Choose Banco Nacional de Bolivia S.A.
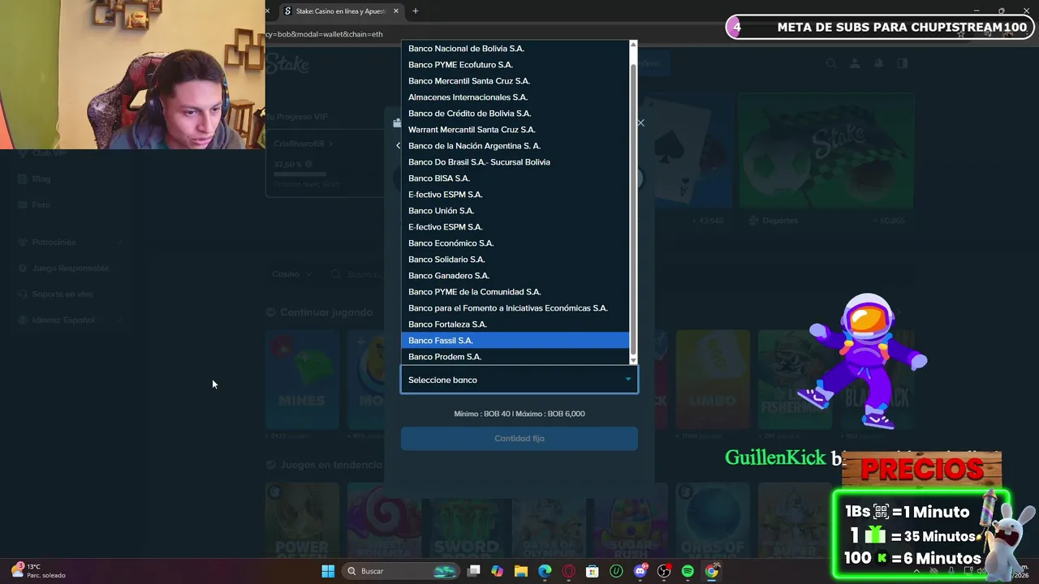1039x584 pixels. click(x=515, y=49)
